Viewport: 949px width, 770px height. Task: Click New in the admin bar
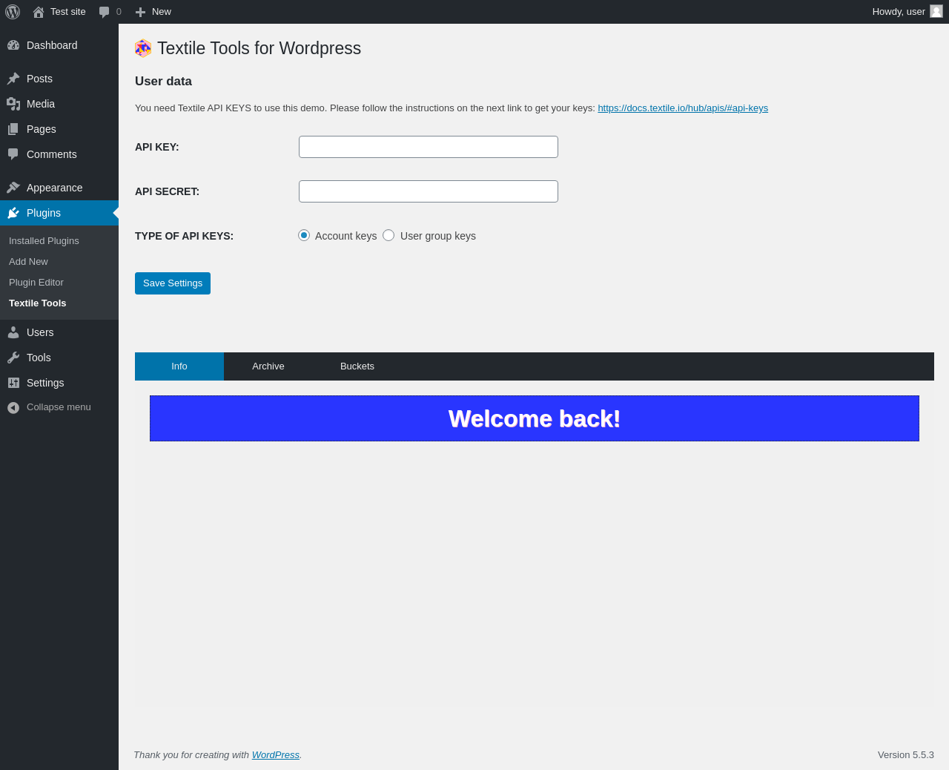click(162, 12)
